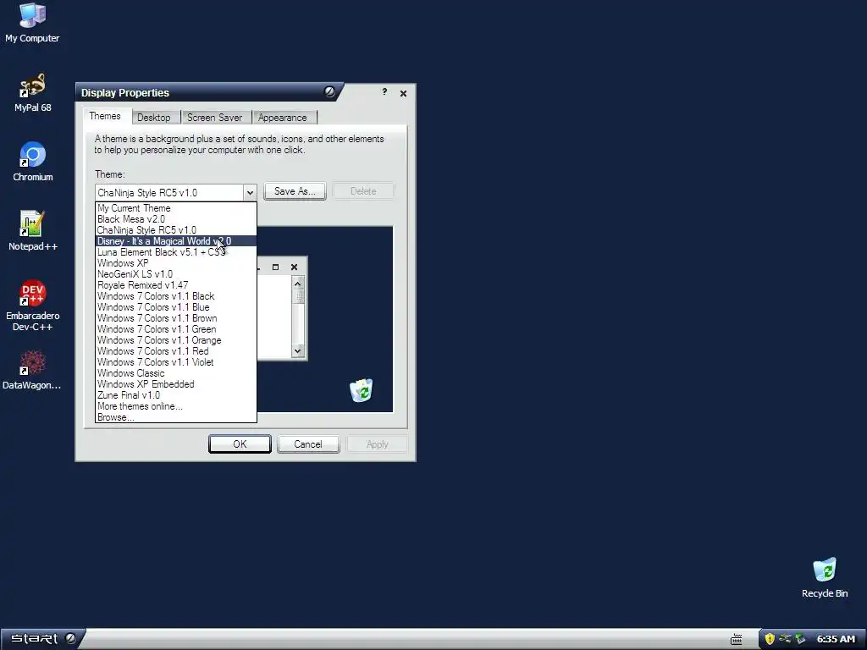Select Disney - It's a Magical World v2.0
867x650 pixels.
176,241
